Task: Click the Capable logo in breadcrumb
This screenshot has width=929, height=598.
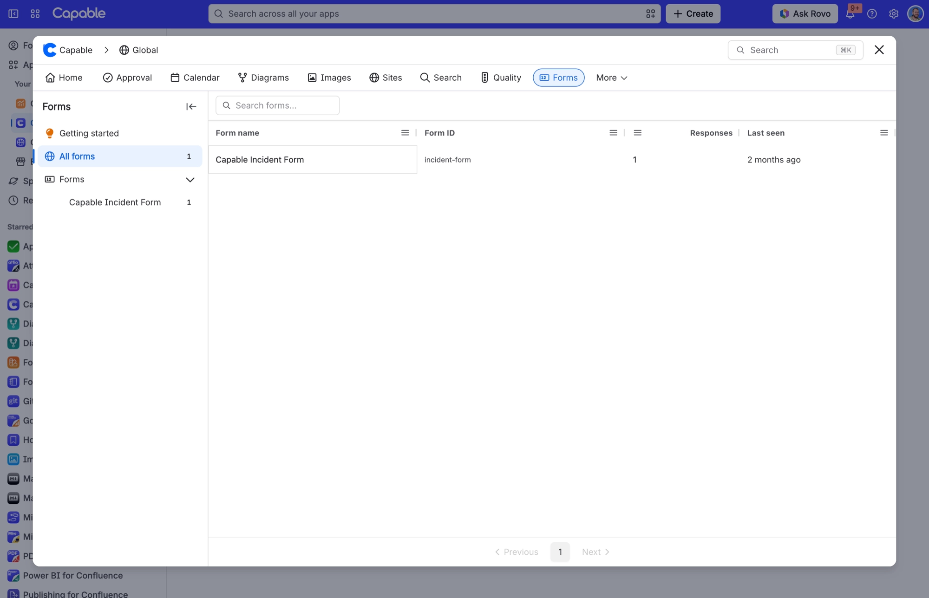Action: click(68, 50)
